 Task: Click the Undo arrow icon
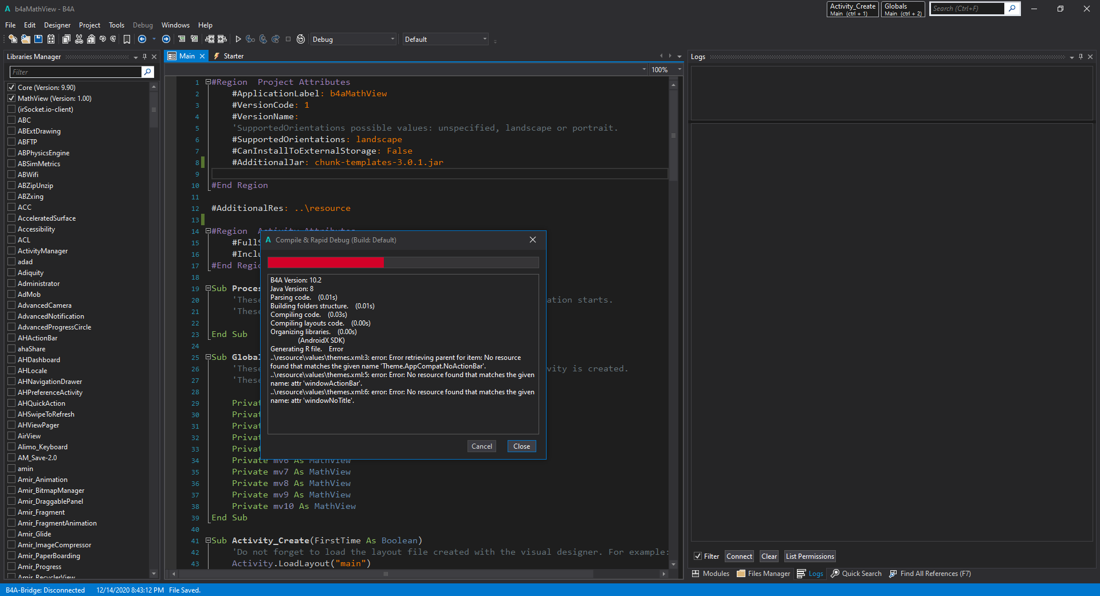[103, 39]
